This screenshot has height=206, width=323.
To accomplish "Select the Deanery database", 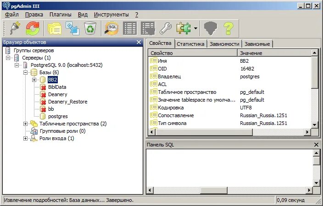I will pyautogui.click(x=58, y=94).
